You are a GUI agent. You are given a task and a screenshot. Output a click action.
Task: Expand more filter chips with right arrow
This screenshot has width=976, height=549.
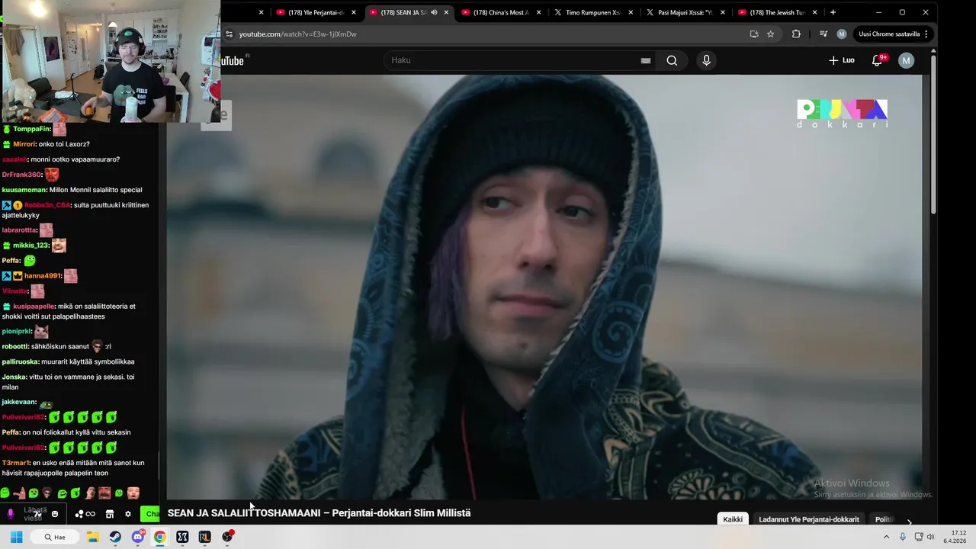tap(909, 522)
